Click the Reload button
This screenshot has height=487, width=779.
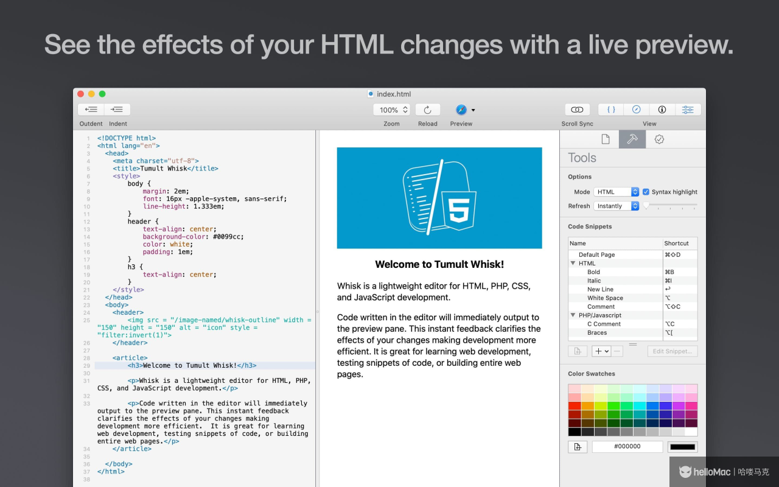pyautogui.click(x=428, y=110)
